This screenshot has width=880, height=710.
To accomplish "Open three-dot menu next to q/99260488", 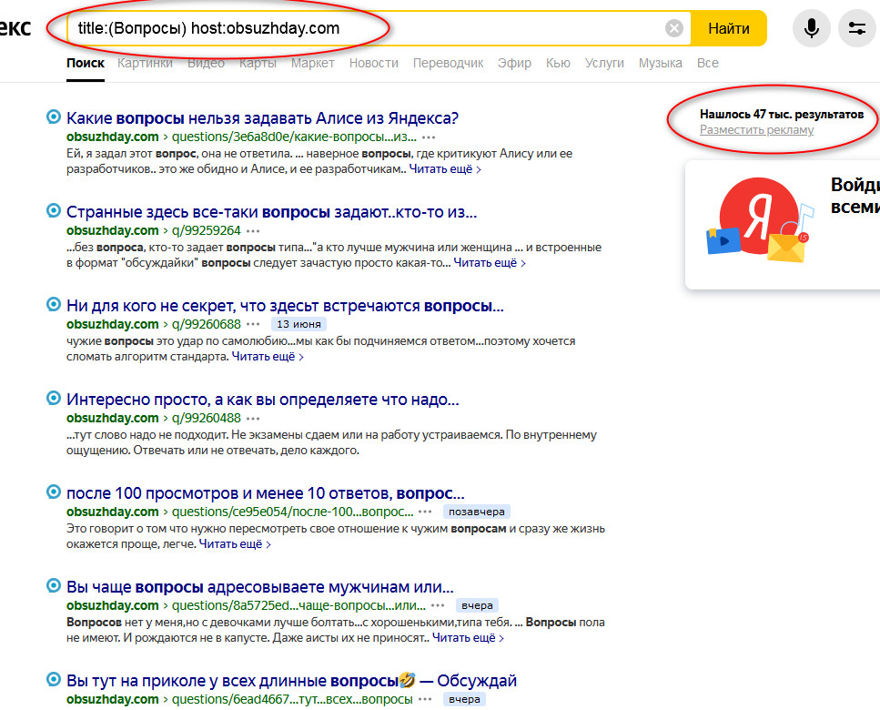I will click(x=253, y=419).
